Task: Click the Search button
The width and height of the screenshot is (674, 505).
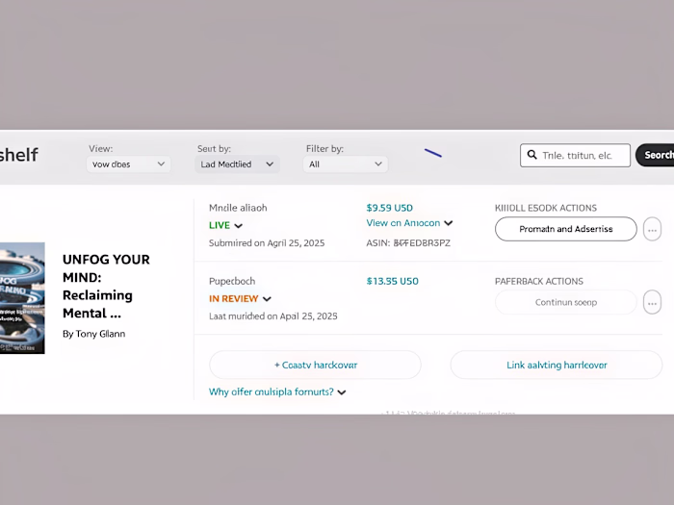Action: tap(655, 155)
